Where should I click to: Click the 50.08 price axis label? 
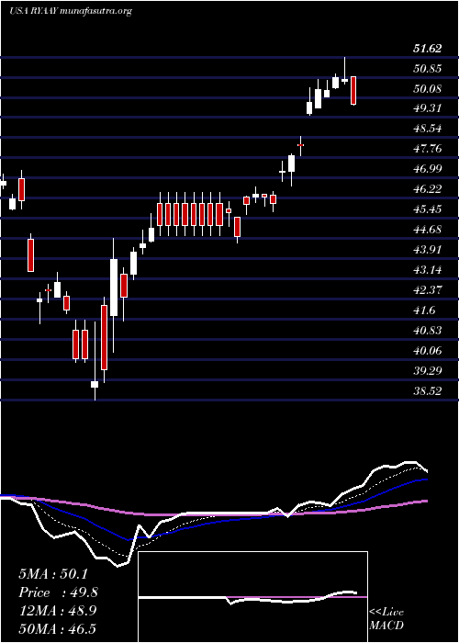[x=428, y=88]
